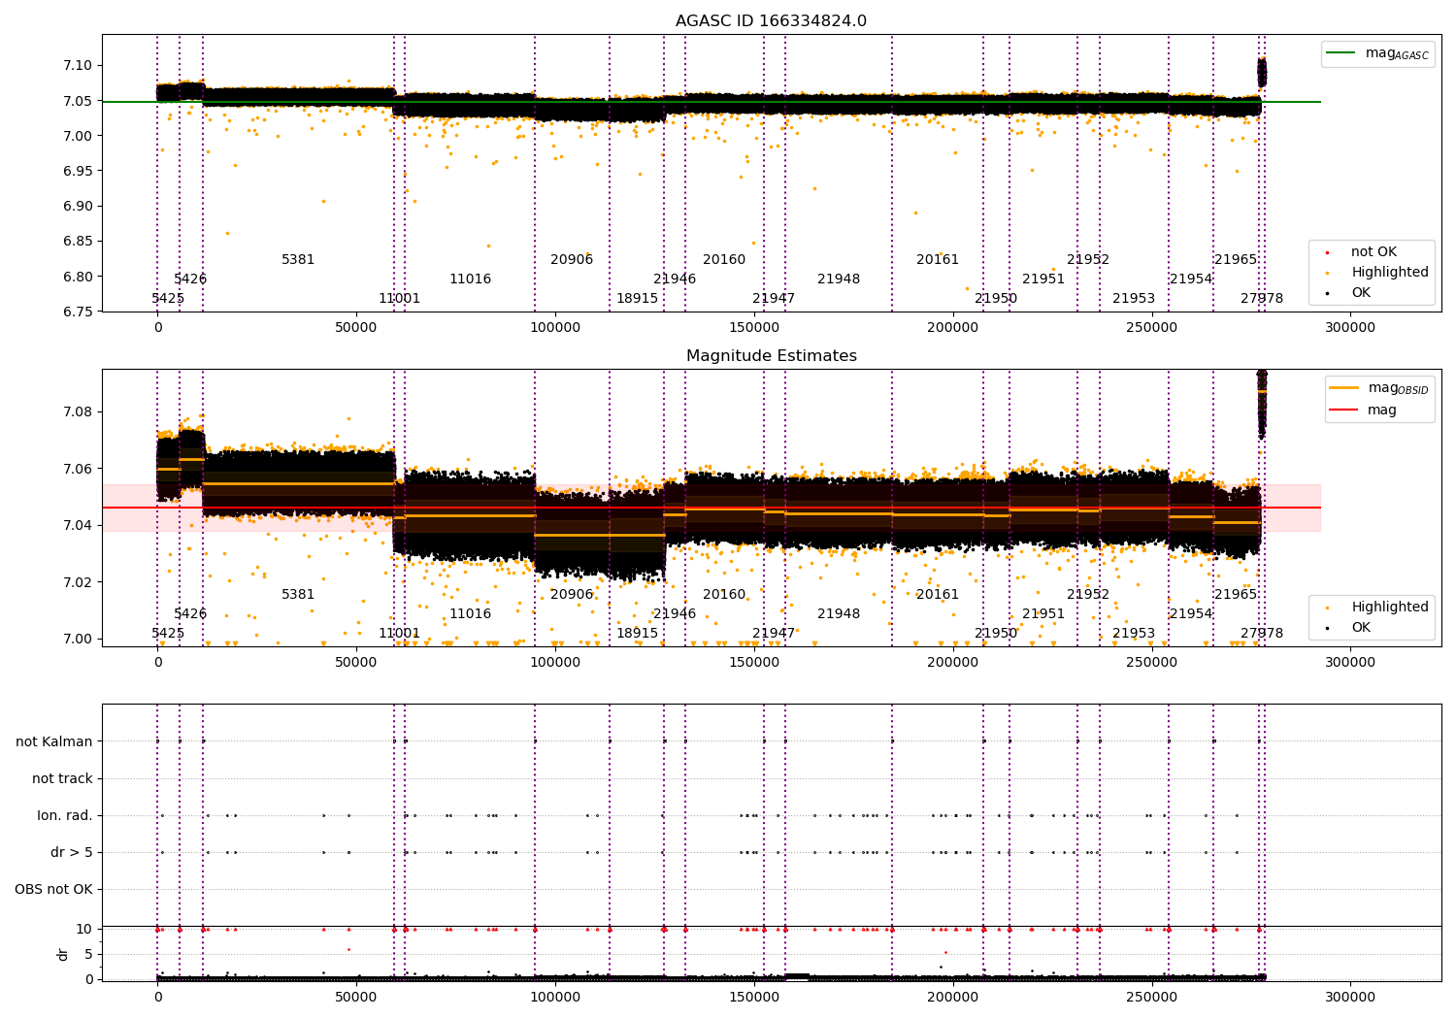Click the 'dr' axis label
Screen dimensions: 1456x1019
[63, 954]
